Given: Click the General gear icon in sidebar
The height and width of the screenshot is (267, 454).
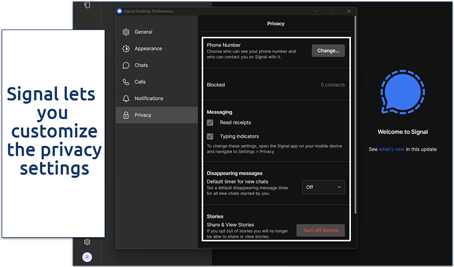Looking at the screenshot, I should coord(126,32).
